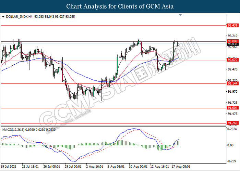Click the OHLC values 93.033 93.043 93.027 93.035
Screen dimensions: 240x171
coord(55,17)
